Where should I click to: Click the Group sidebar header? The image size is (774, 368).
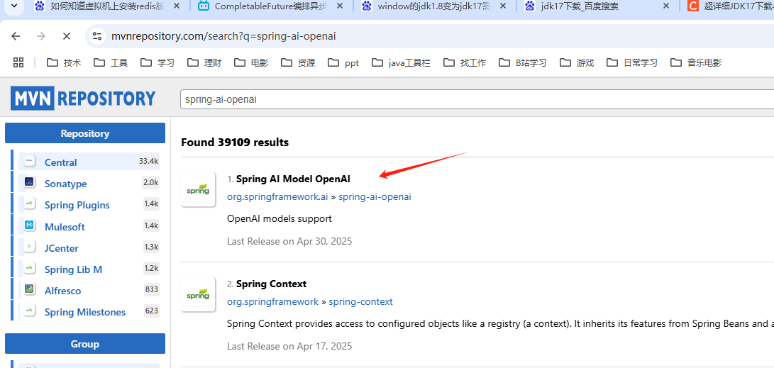[85, 344]
